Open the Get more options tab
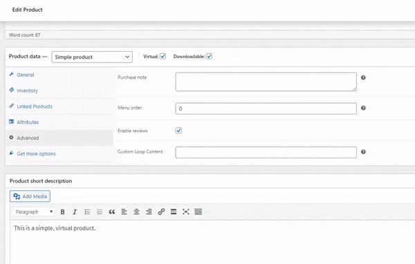The image size is (415, 264). 59,154
